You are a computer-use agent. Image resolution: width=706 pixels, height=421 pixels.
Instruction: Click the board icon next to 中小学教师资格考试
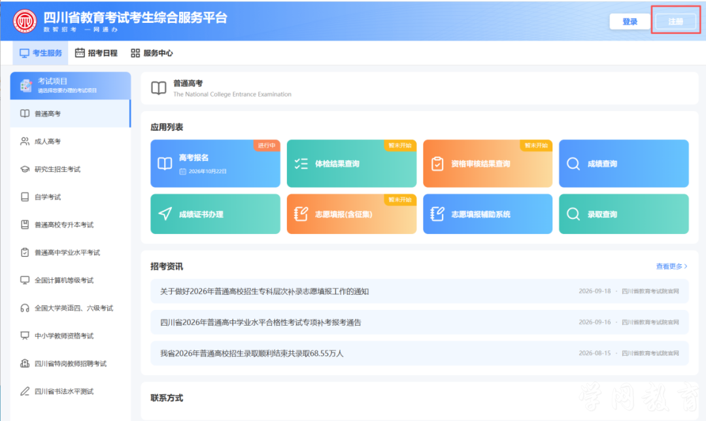click(x=25, y=336)
